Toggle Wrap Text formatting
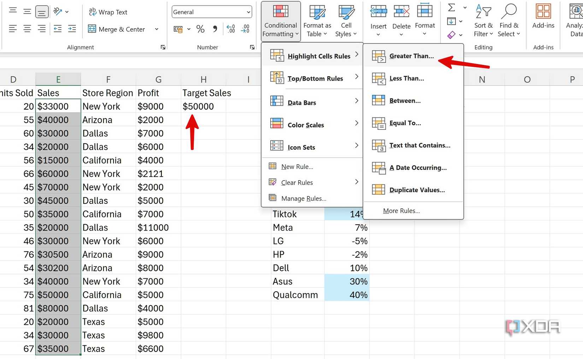Screen dimensions: 583x359 108,12
